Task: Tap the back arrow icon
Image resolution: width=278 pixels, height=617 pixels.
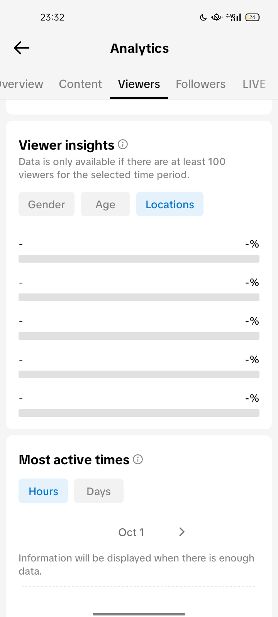Action: click(x=22, y=48)
